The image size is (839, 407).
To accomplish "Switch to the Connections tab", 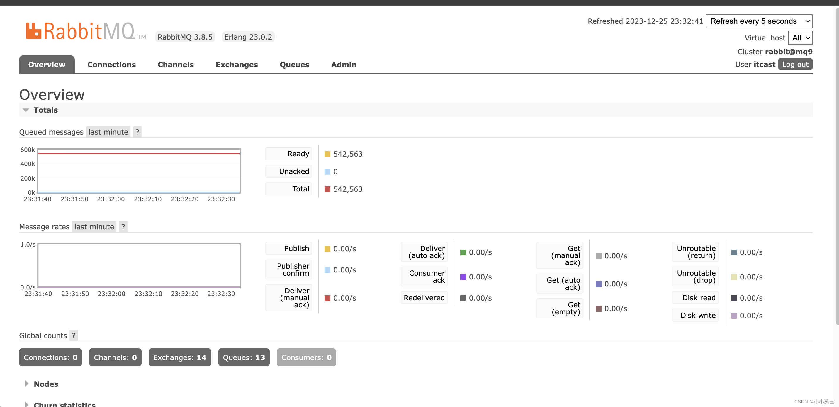I will click(x=111, y=65).
